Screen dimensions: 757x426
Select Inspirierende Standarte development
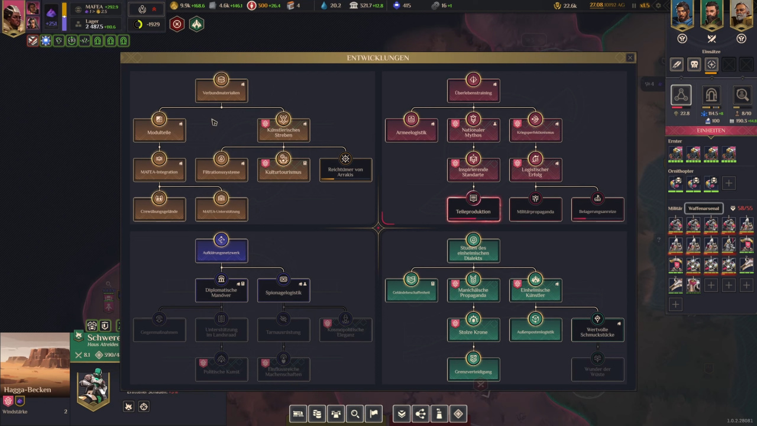473,170
